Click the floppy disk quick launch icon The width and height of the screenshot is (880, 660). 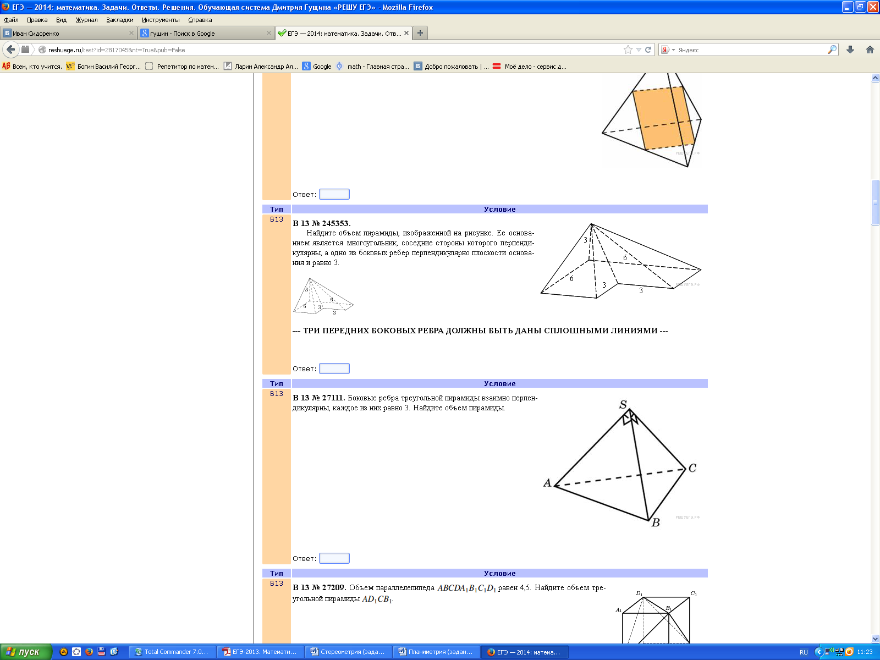coord(101,652)
